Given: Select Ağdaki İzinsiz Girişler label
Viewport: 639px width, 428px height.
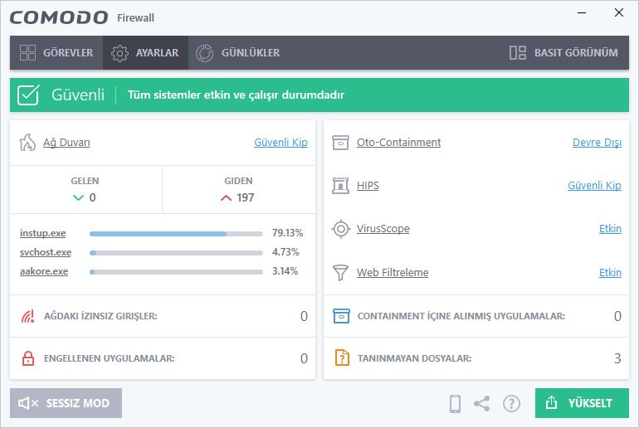Looking at the screenshot, I should [100, 316].
